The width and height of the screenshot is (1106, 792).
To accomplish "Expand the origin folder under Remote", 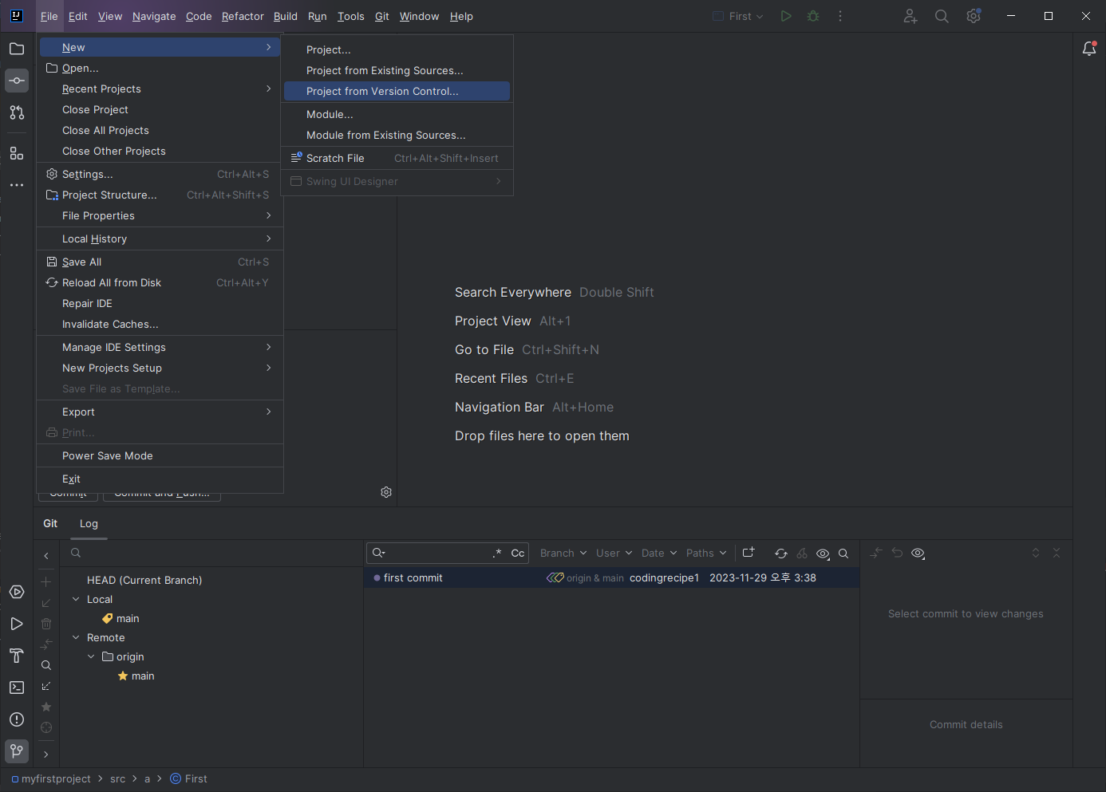I will 91,656.
